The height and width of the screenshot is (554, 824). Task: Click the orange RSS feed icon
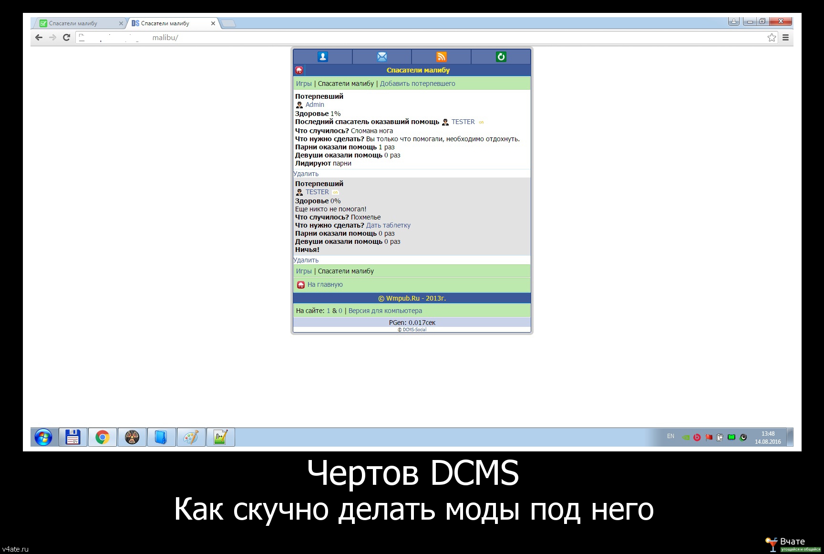tap(442, 57)
